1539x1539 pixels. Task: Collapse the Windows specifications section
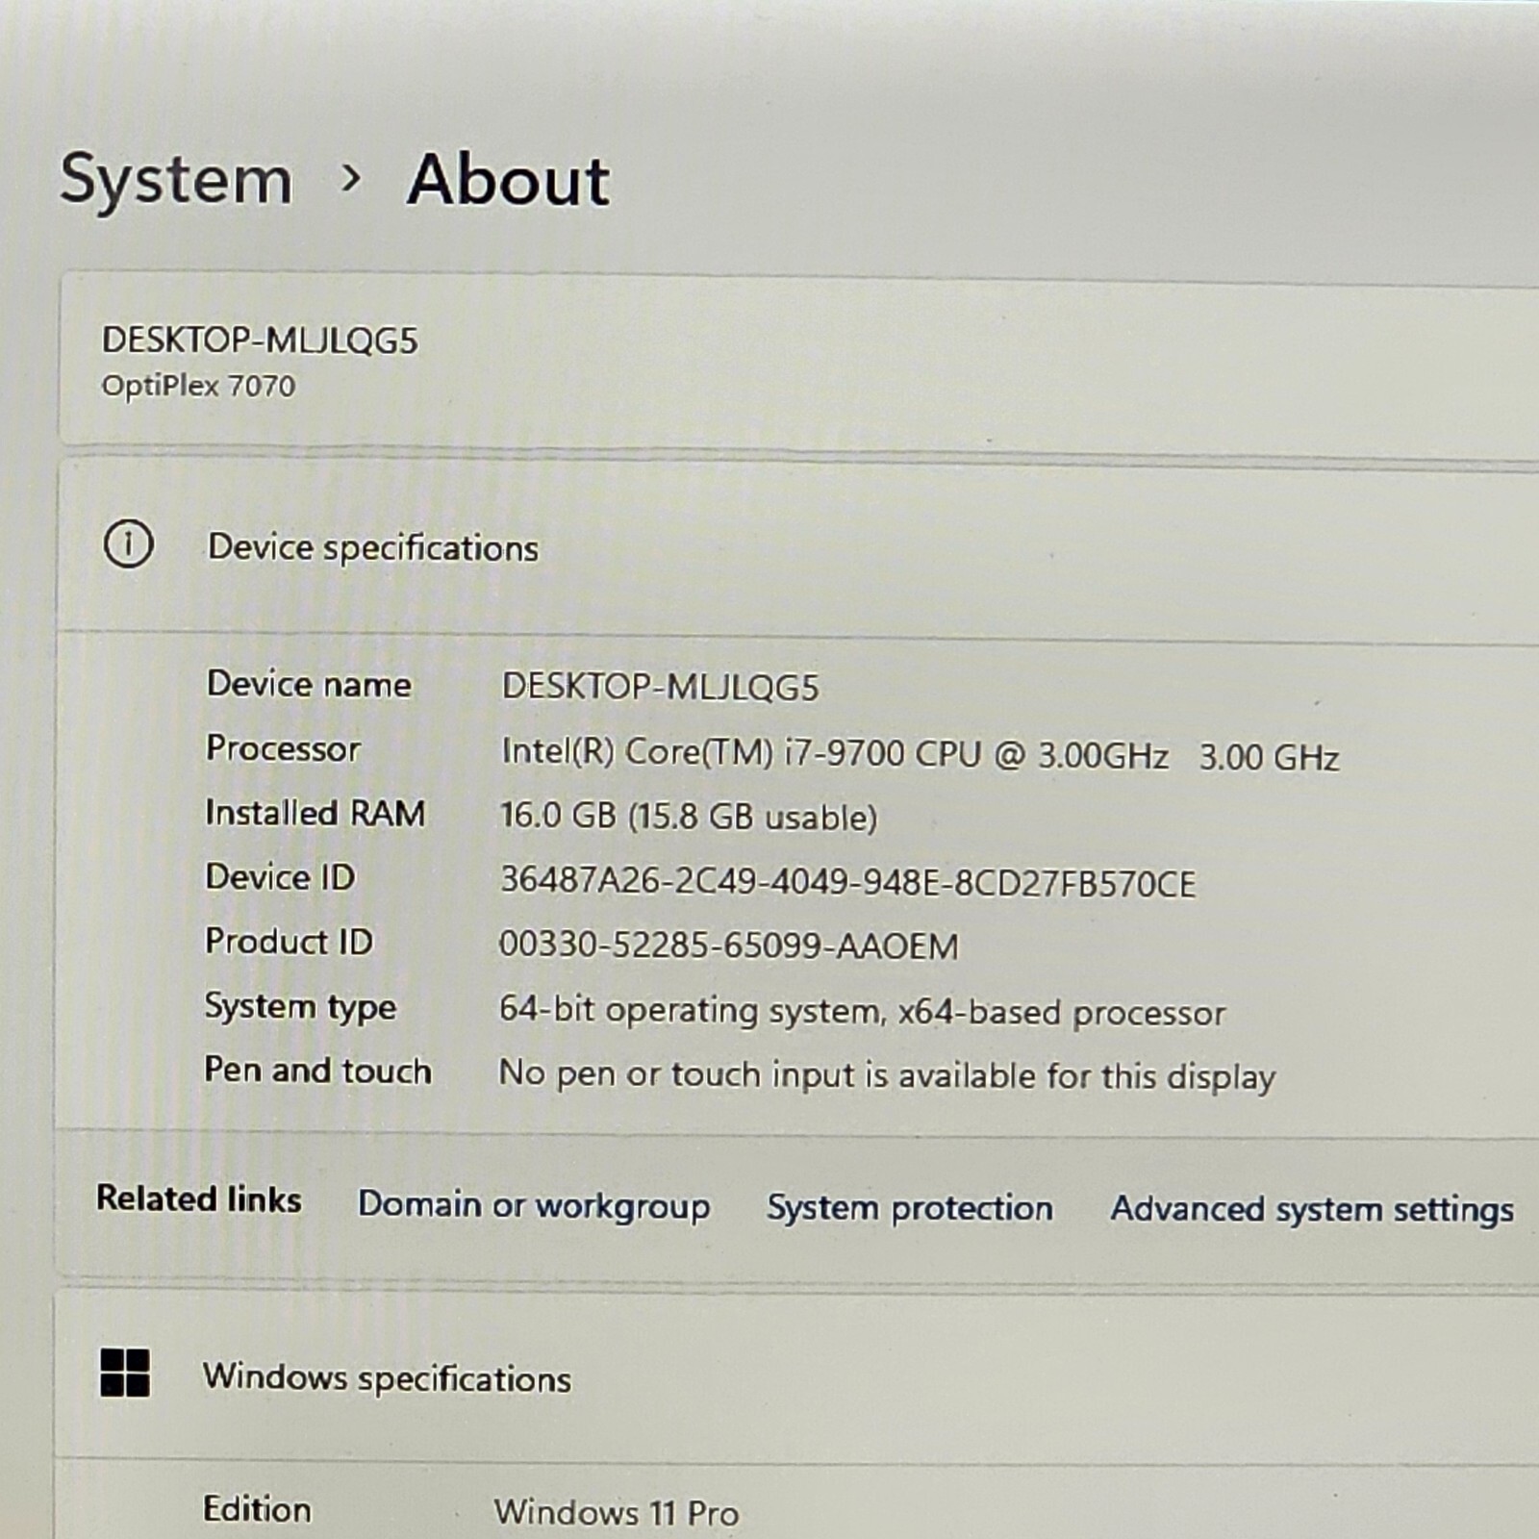[798, 1377]
